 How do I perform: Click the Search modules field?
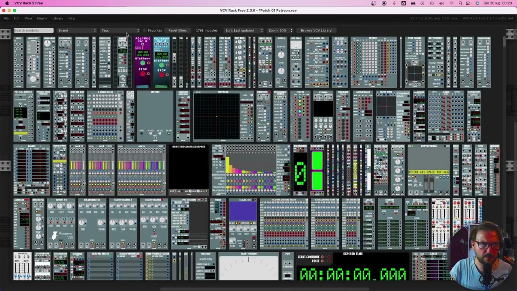pos(34,30)
